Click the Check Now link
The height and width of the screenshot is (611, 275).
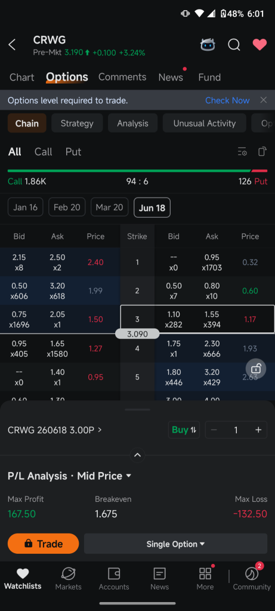(227, 100)
